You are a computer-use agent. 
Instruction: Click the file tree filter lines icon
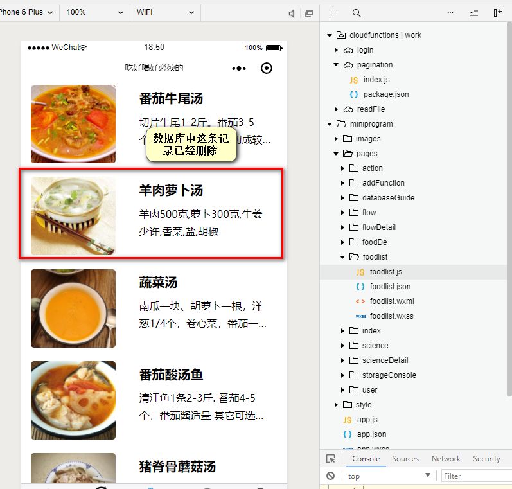pos(474,13)
